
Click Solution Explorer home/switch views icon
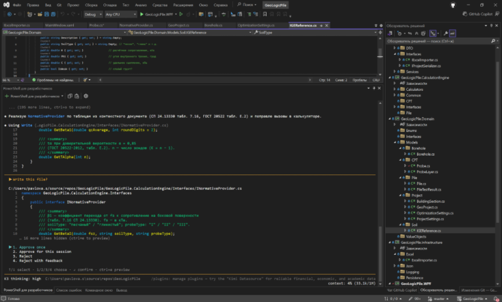[x=390, y=33]
